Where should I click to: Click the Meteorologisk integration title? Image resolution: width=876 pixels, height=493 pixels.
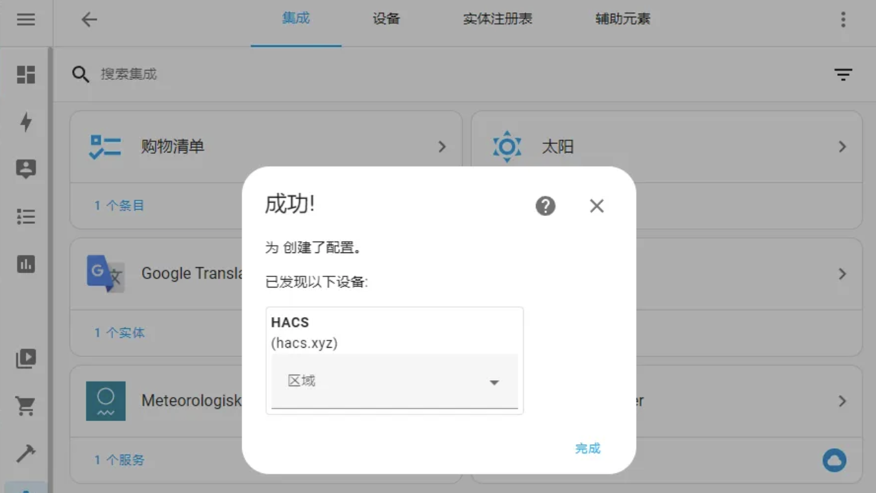(x=192, y=401)
